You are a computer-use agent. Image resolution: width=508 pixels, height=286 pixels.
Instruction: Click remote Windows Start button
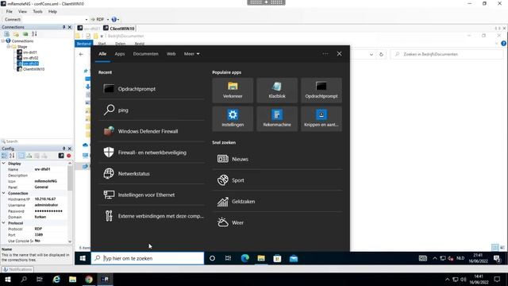[x=83, y=258]
